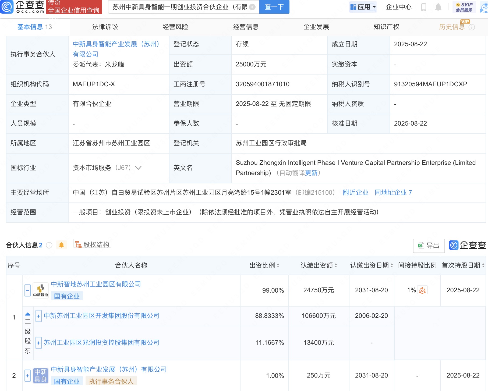This screenshot has height=391, width=488.
Task: Click 同地址企业 7 link
Action: (393, 193)
